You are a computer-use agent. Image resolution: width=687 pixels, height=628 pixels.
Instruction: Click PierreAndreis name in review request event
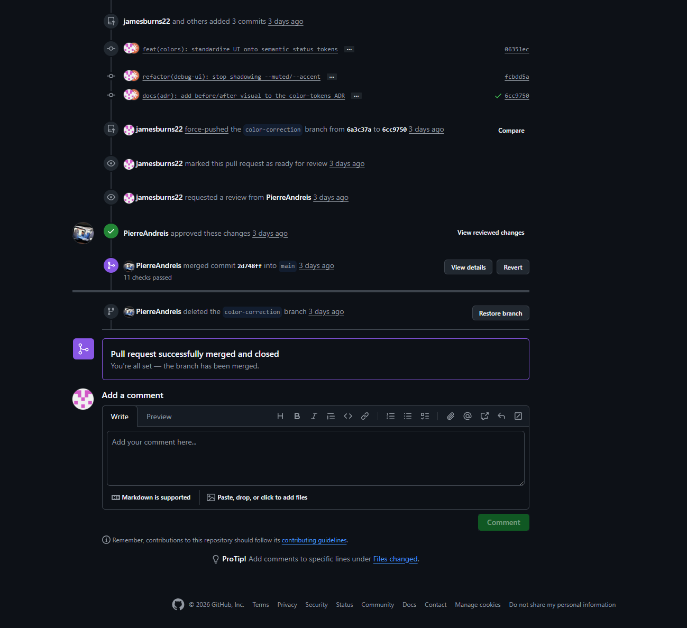(289, 197)
